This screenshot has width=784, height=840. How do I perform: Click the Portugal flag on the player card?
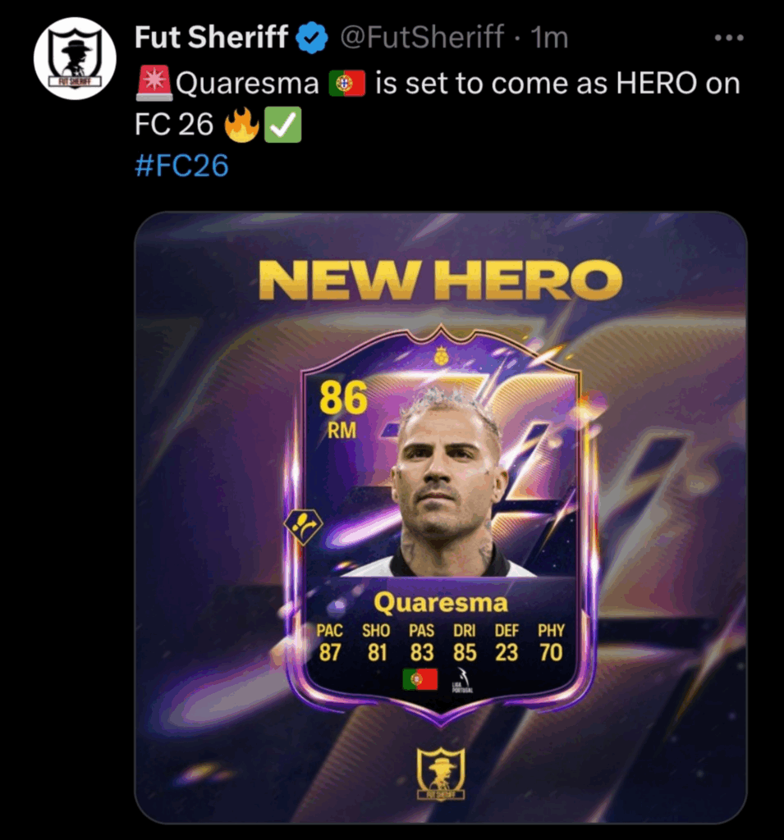tap(420, 680)
